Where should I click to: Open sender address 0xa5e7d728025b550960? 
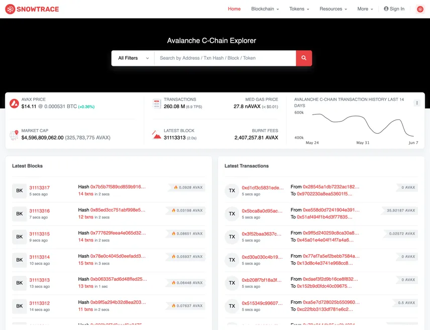click(x=331, y=302)
